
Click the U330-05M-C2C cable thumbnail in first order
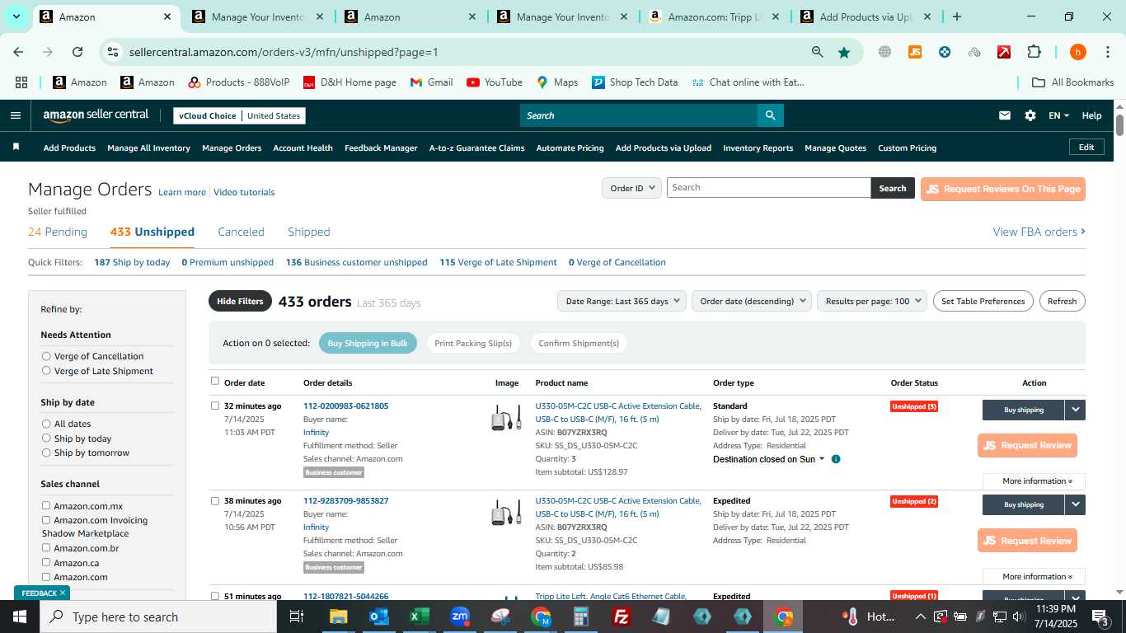(x=506, y=418)
